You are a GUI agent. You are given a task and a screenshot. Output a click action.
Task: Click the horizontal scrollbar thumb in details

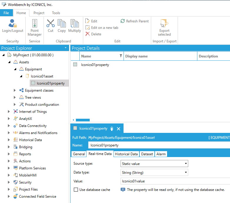tap(83, 120)
